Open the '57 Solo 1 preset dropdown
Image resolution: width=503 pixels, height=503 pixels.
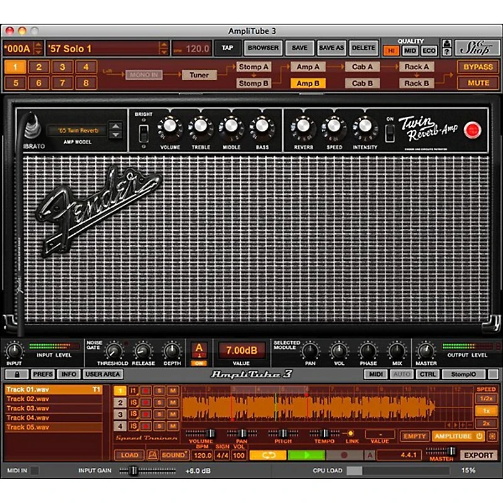pyautogui.click(x=163, y=48)
